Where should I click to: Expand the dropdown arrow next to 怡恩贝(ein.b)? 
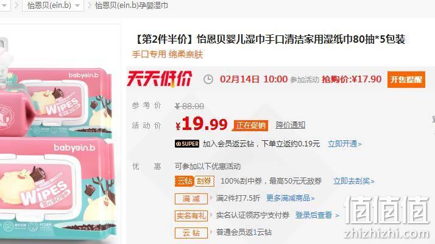tap(77, 5)
